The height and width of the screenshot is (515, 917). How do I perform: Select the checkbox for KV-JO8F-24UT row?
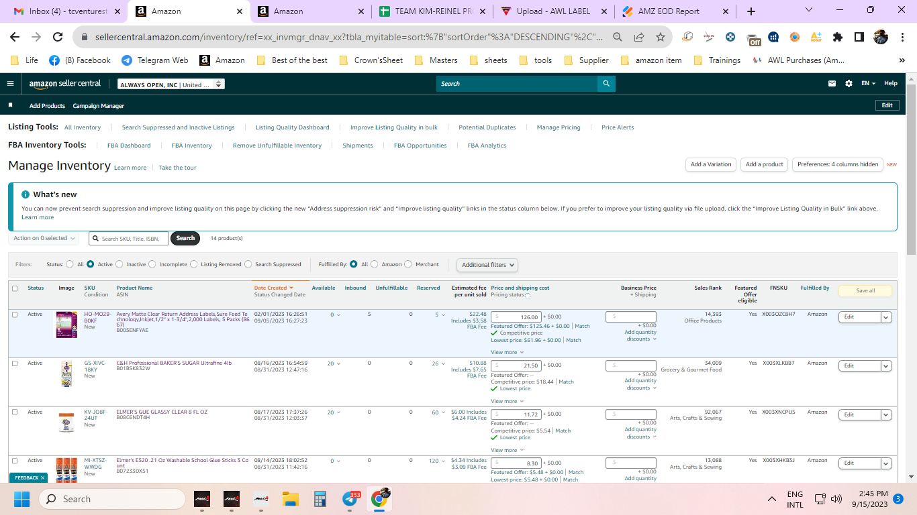click(x=15, y=412)
